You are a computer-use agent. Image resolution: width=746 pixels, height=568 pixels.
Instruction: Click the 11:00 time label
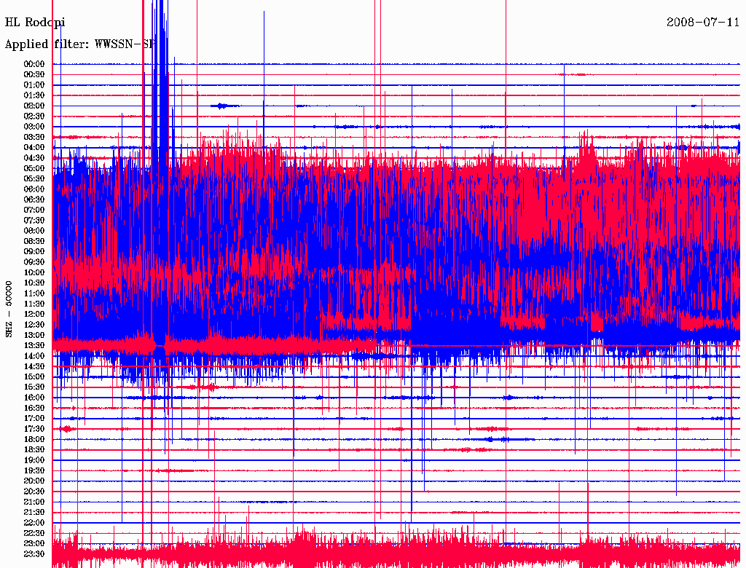pyautogui.click(x=34, y=293)
